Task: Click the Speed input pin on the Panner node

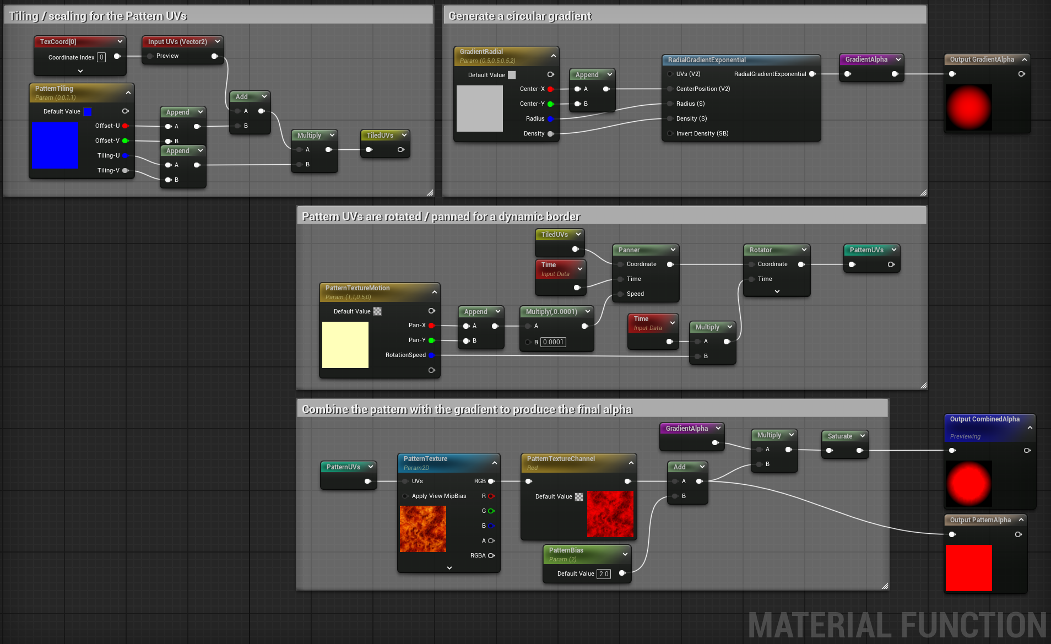Action: tap(619, 294)
